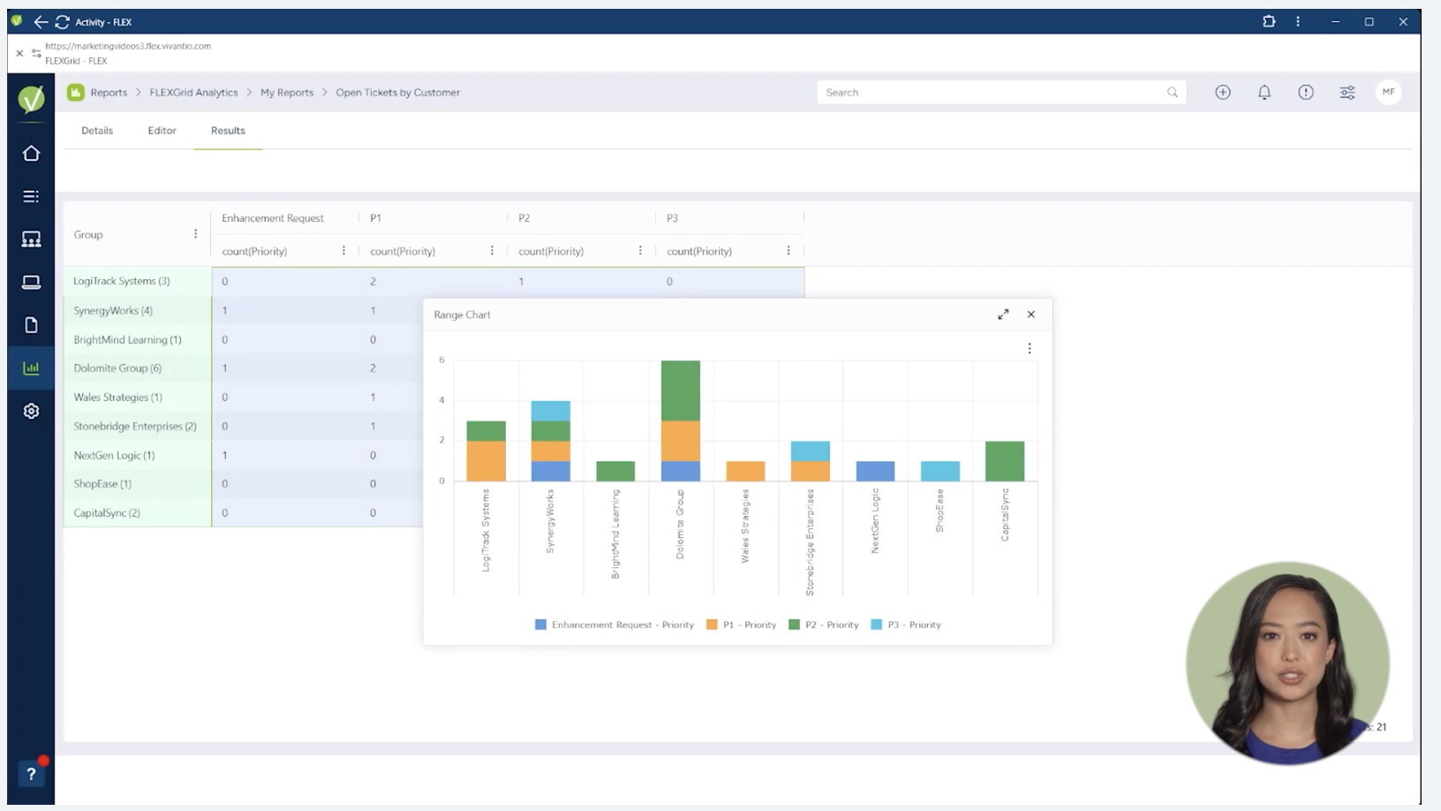
Task: Open the Home icon in sidebar
Action: pyautogui.click(x=31, y=154)
